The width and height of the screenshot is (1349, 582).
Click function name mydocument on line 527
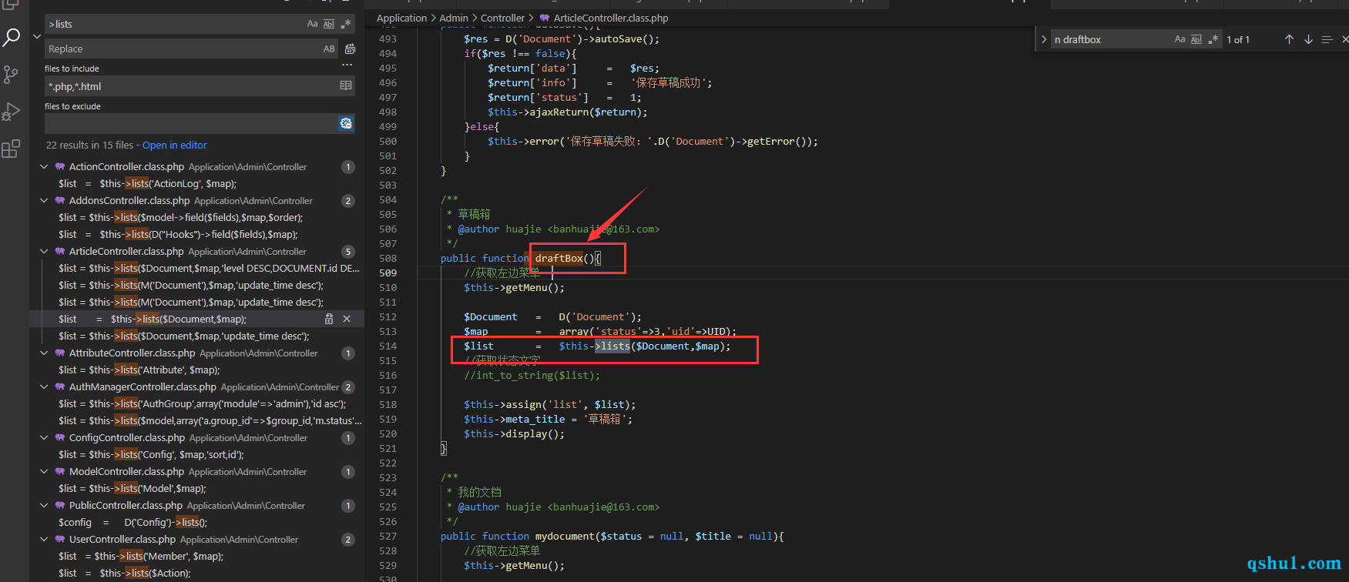565,536
